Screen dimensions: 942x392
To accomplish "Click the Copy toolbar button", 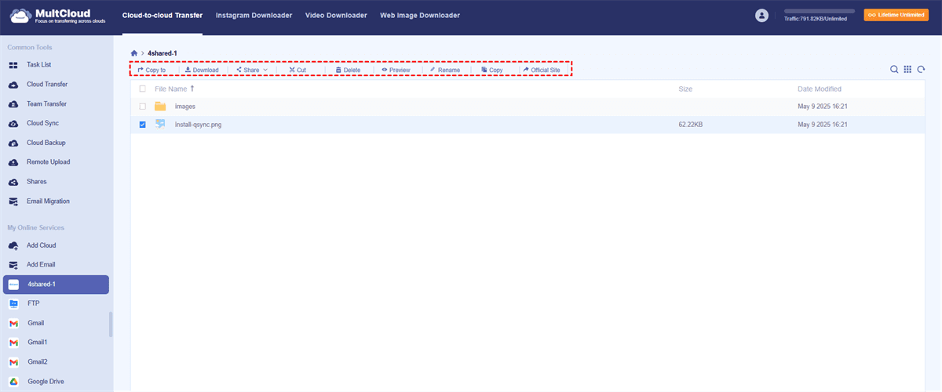I will pyautogui.click(x=492, y=70).
